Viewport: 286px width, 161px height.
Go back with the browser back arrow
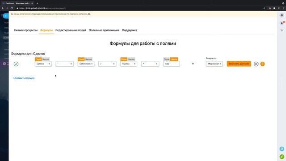click(x=3, y=8)
